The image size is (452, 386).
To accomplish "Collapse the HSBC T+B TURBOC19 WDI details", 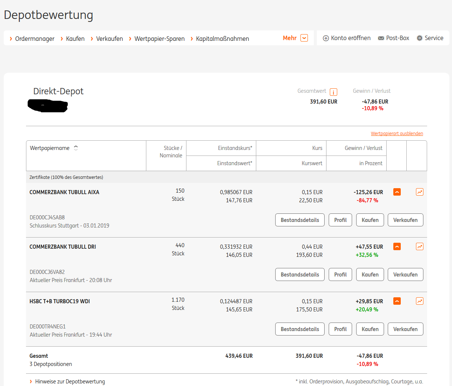I will [397, 301].
